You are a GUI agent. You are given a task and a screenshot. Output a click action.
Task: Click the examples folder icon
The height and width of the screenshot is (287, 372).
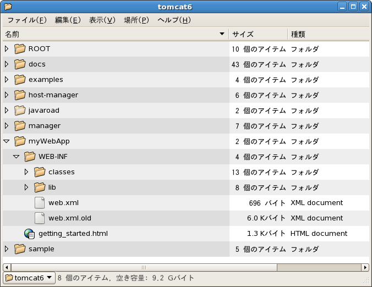[x=20, y=80]
